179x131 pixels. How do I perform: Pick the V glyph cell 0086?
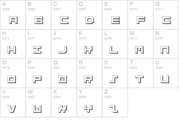click(13, 102)
